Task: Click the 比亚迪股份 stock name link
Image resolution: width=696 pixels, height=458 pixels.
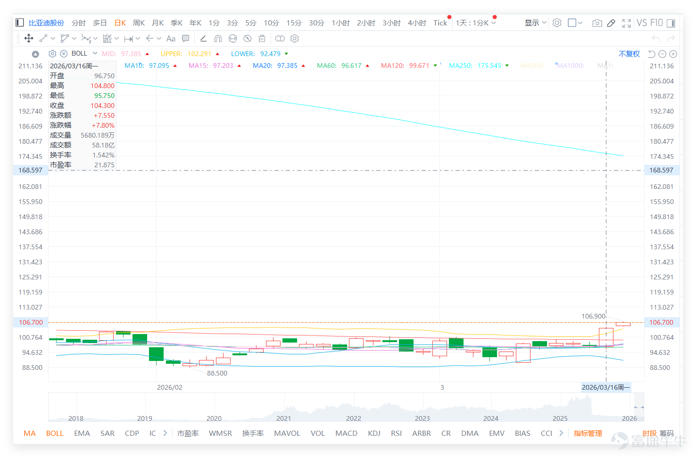Action: 46,23
